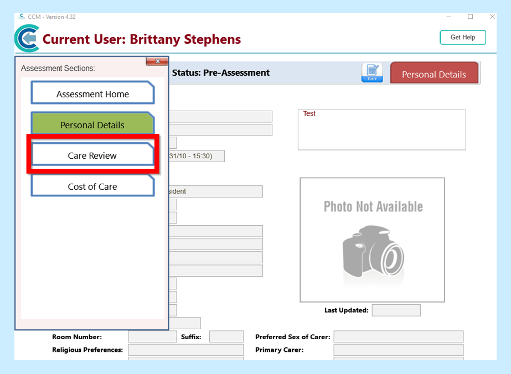Click the red Personal Details header button
This screenshot has height=374, width=511.
tap(433, 74)
